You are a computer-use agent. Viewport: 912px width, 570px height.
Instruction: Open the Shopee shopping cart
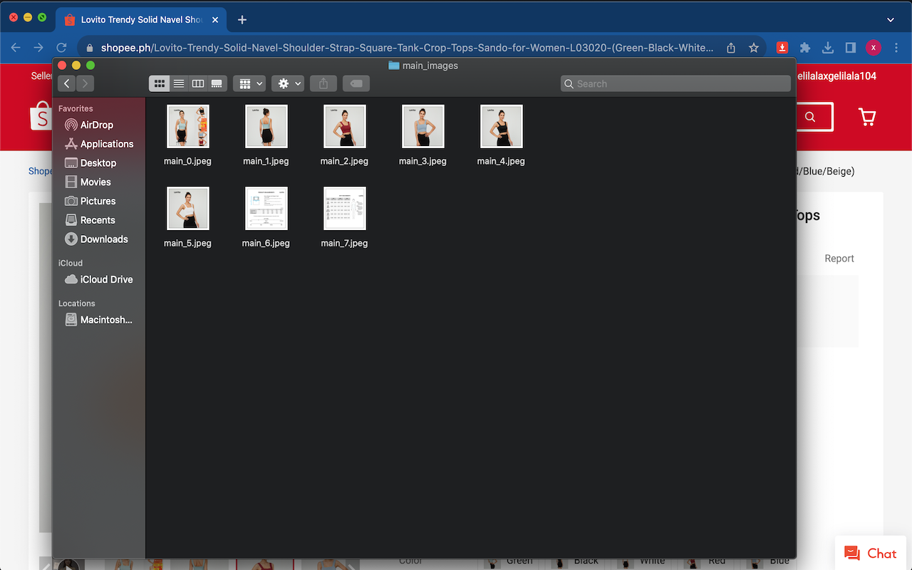pyautogui.click(x=867, y=117)
